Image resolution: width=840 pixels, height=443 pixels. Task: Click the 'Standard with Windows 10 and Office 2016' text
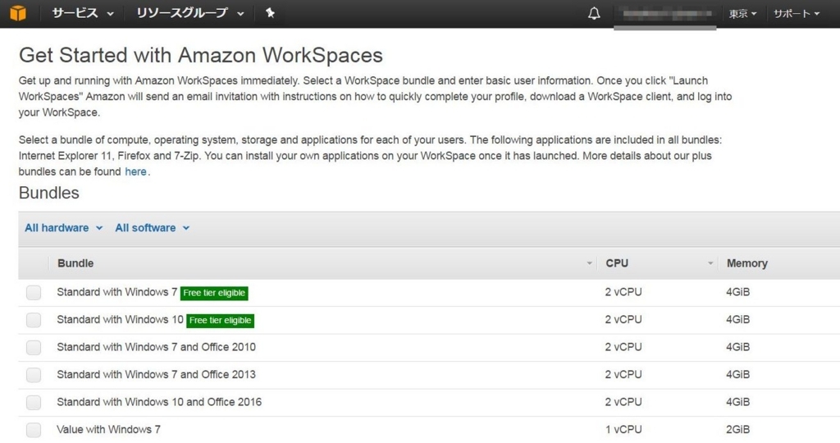click(159, 402)
